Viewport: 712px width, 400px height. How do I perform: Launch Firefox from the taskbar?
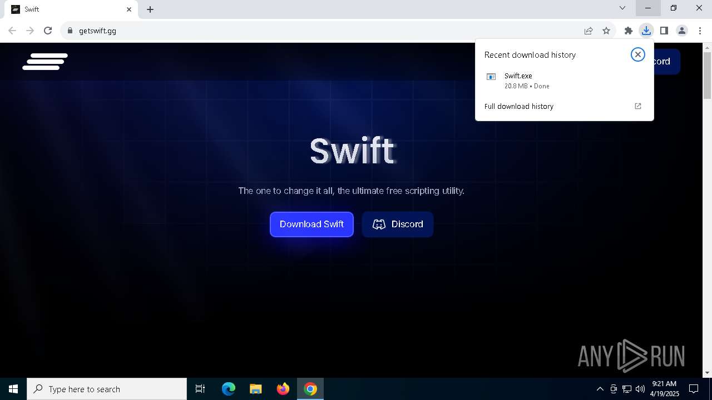[283, 389]
